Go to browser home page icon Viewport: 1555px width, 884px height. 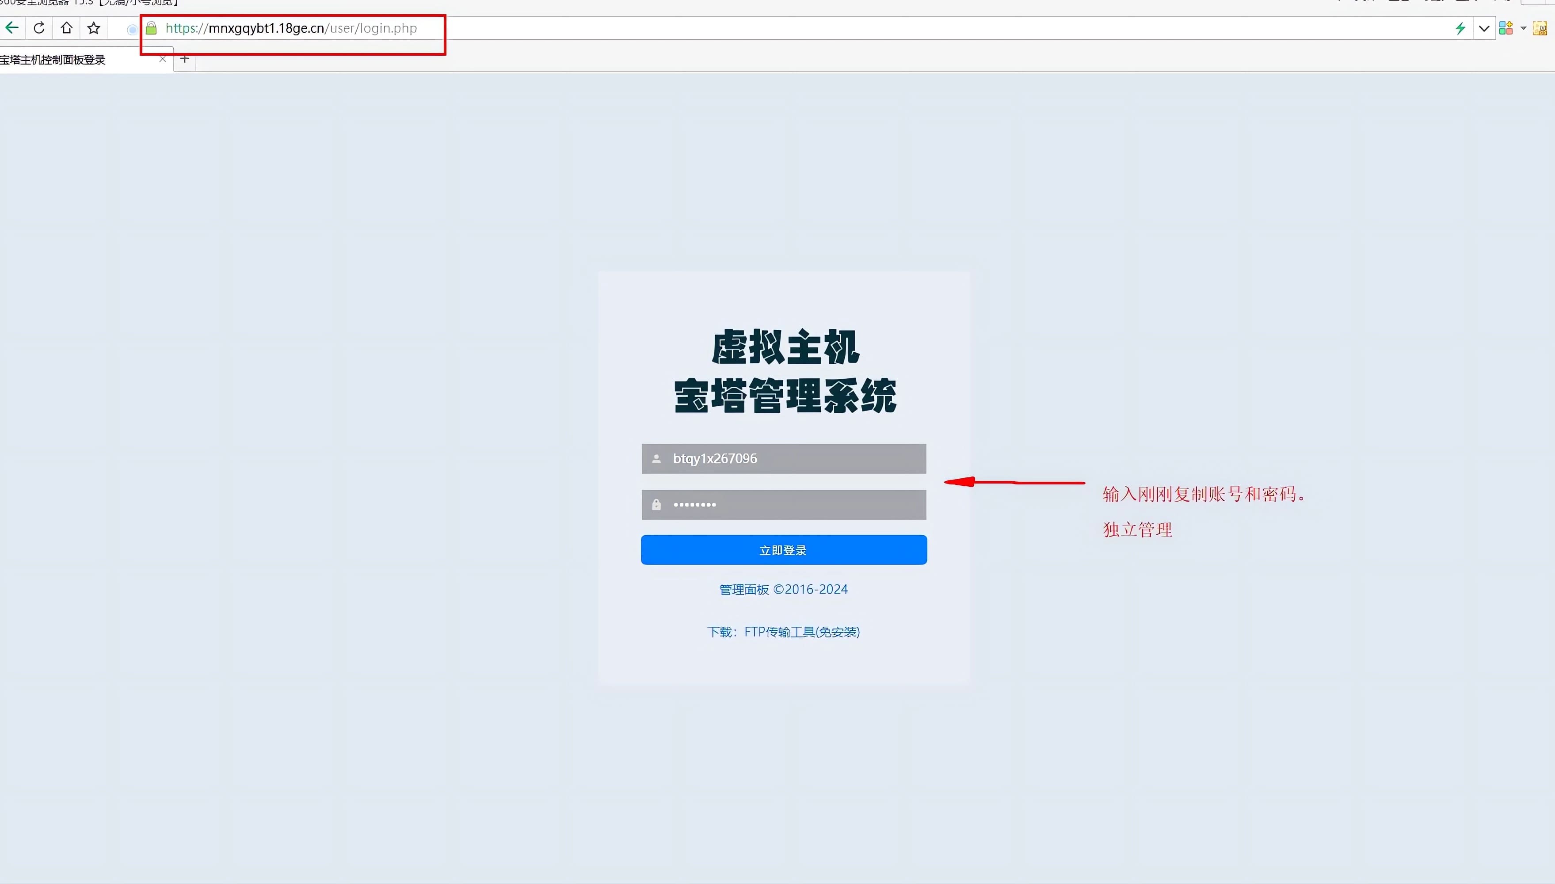[x=67, y=28]
